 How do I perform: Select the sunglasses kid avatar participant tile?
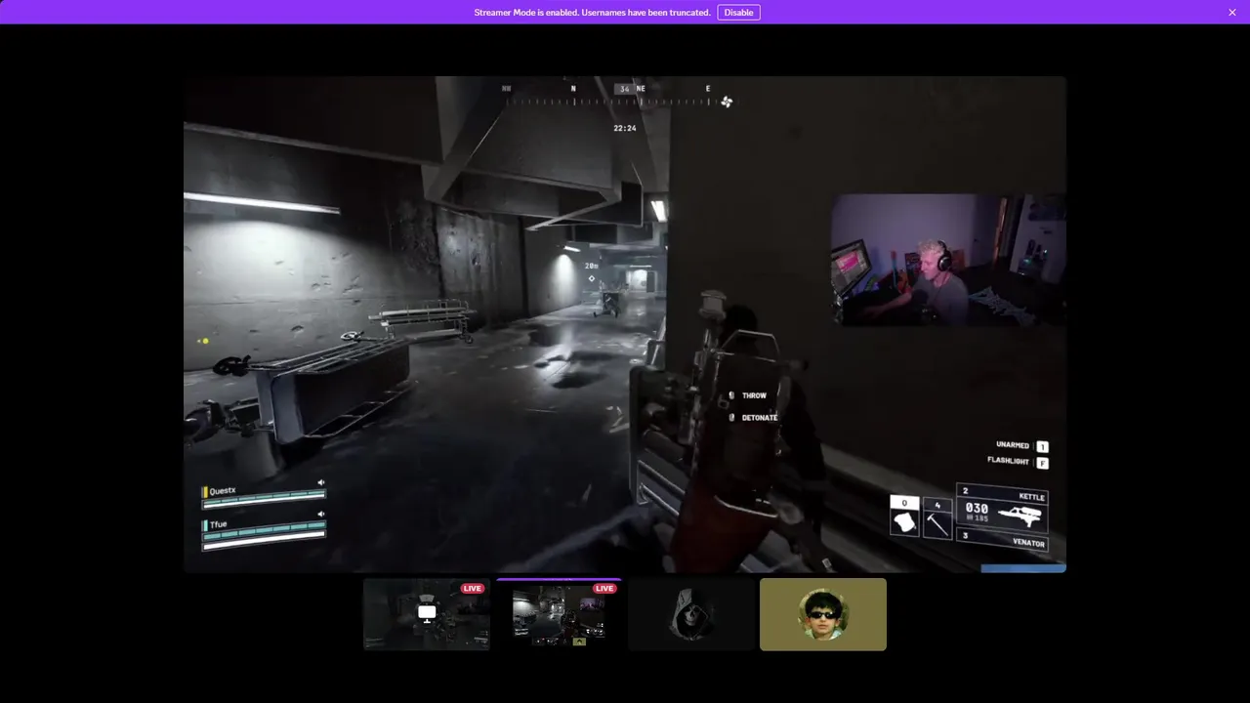click(x=823, y=614)
